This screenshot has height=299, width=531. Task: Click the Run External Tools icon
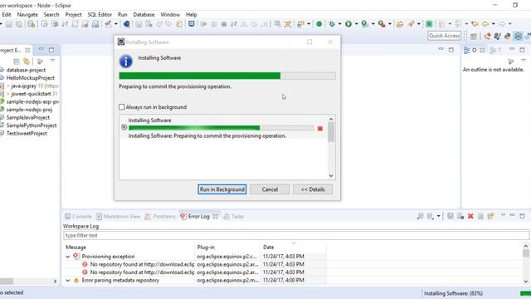click(x=382, y=24)
